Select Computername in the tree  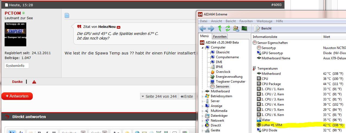tap(225, 57)
